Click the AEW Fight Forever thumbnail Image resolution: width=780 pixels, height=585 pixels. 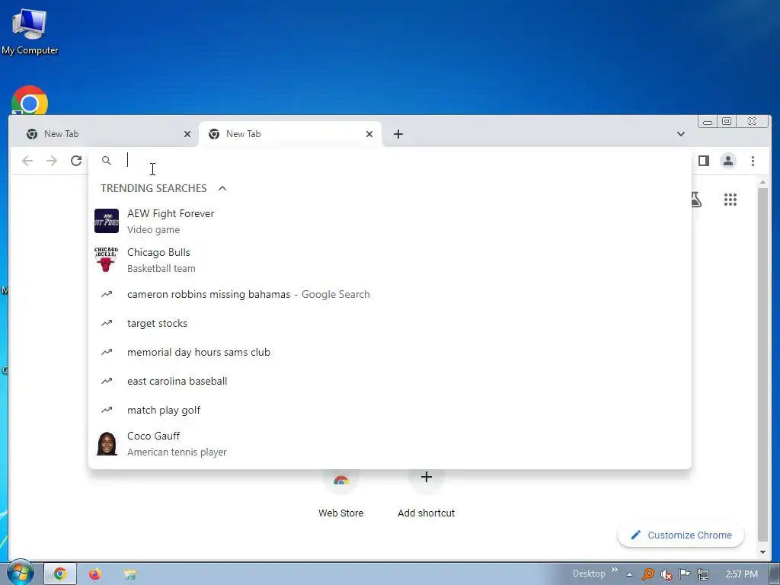107,221
